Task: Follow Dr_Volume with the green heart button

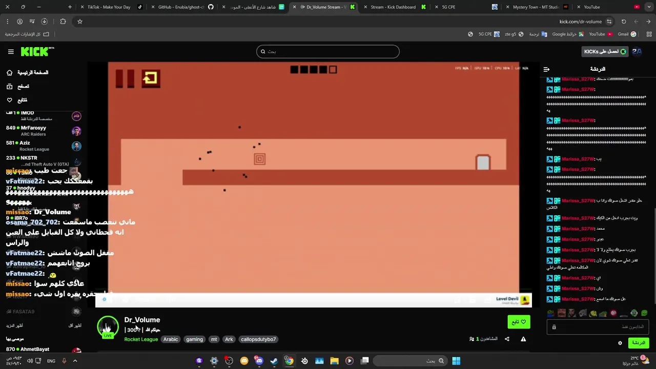Action: (519, 322)
